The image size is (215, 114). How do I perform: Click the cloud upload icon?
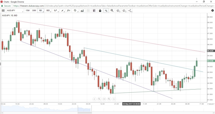[x=118, y=10]
